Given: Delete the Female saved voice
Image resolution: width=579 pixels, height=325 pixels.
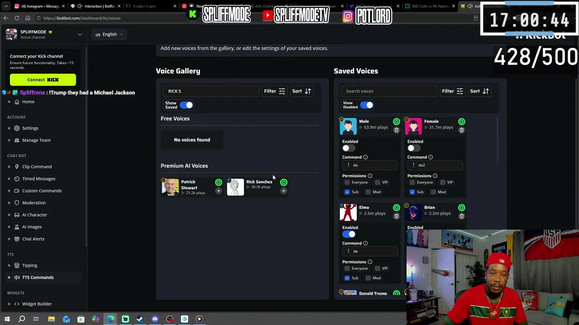Looking at the screenshot, I should [x=461, y=130].
